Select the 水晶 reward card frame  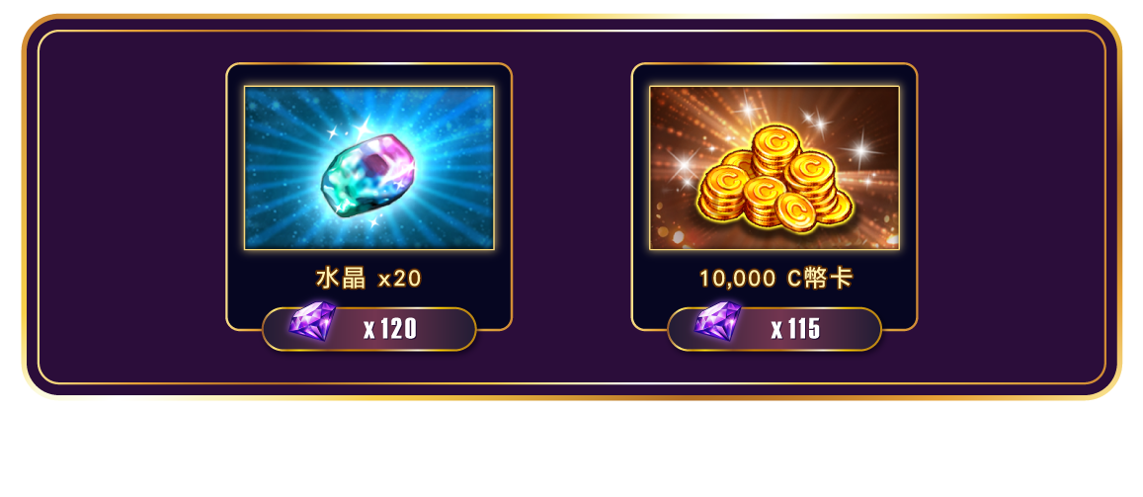(x=368, y=197)
